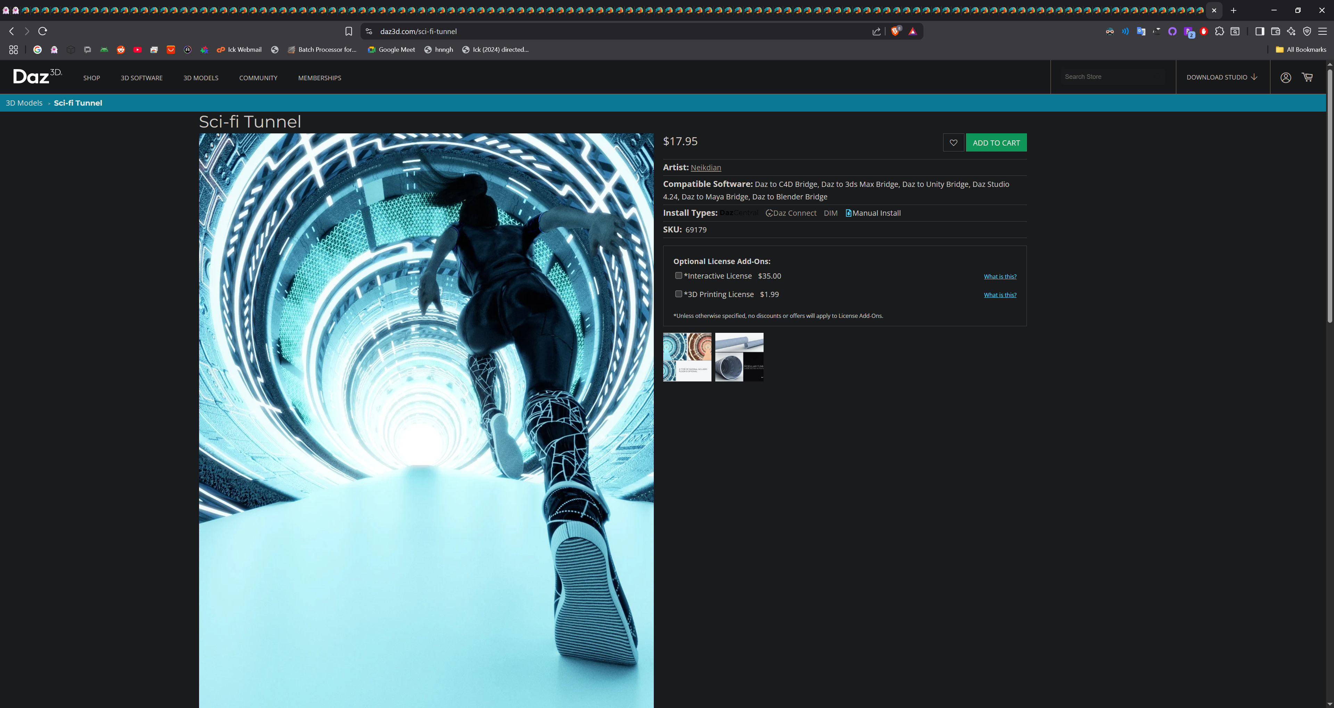This screenshot has width=1334, height=708.
Task: Click the address bar URL
Action: (418, 32)
